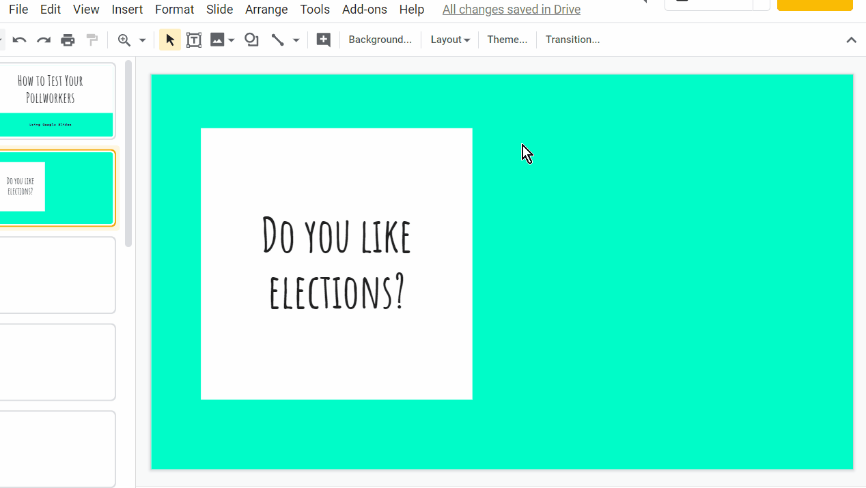Click the Background... button
Image resolution: width=866 pixels, height=488 pixels.
[x=380, y=40]
